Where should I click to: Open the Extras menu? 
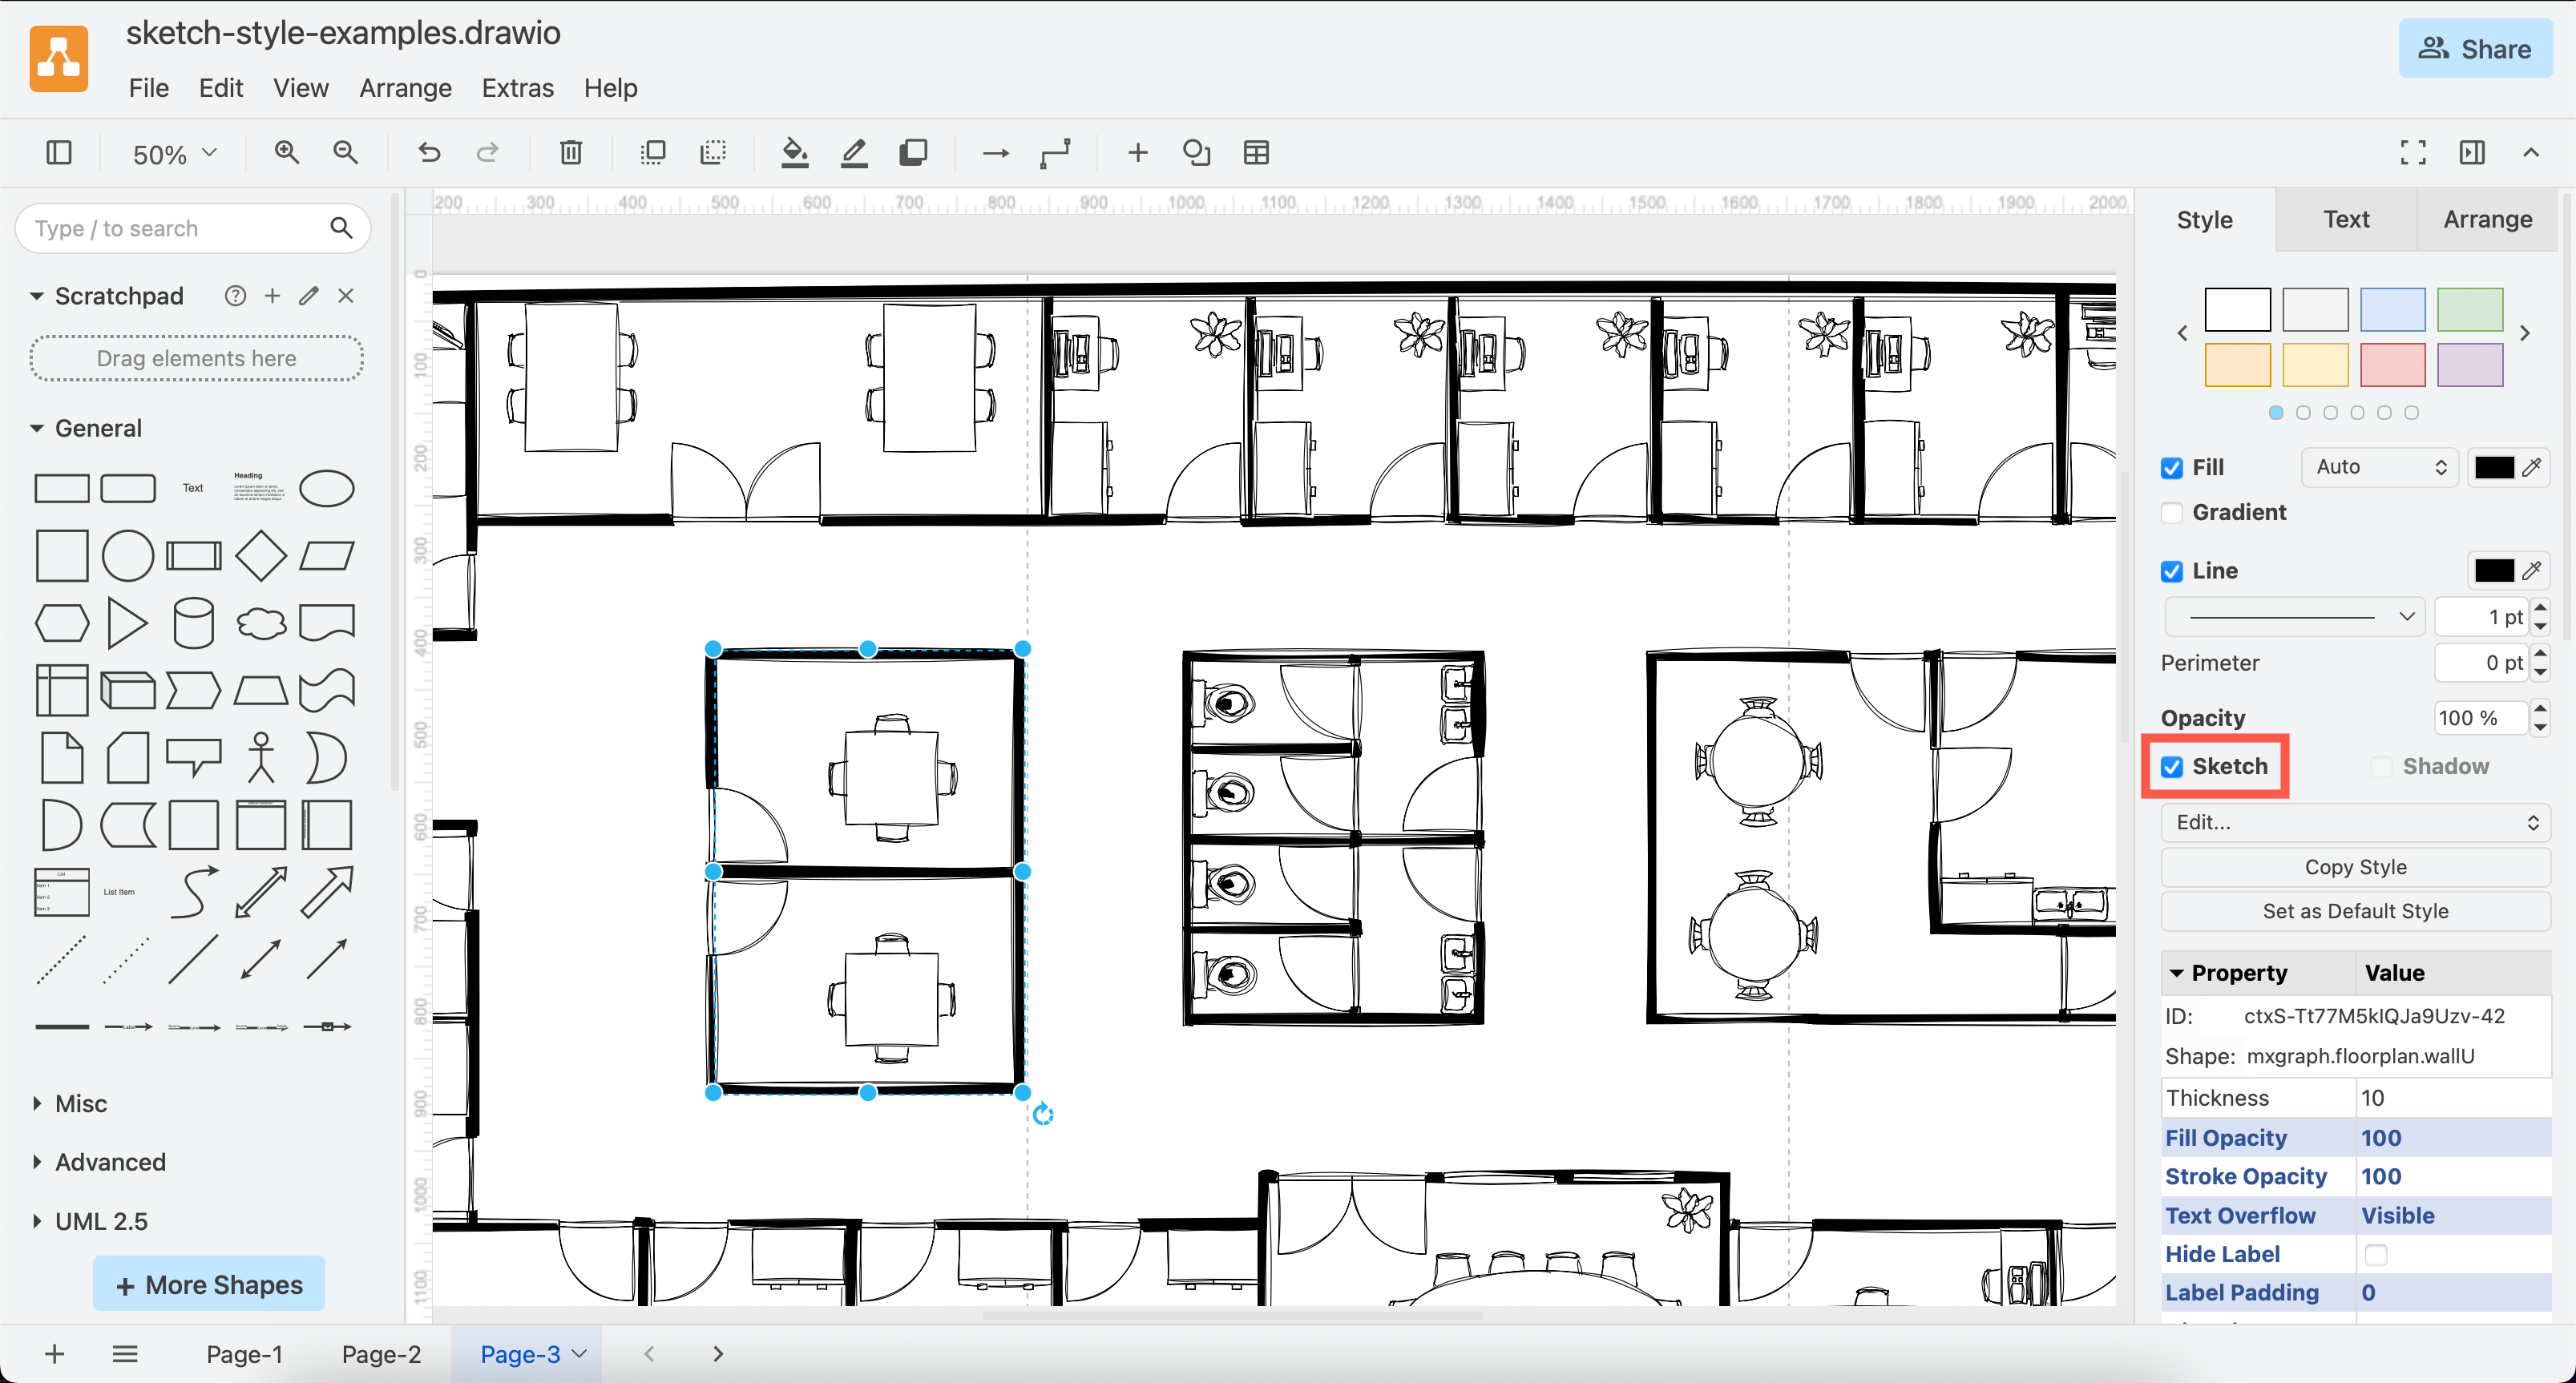click(x=517, y=88)
